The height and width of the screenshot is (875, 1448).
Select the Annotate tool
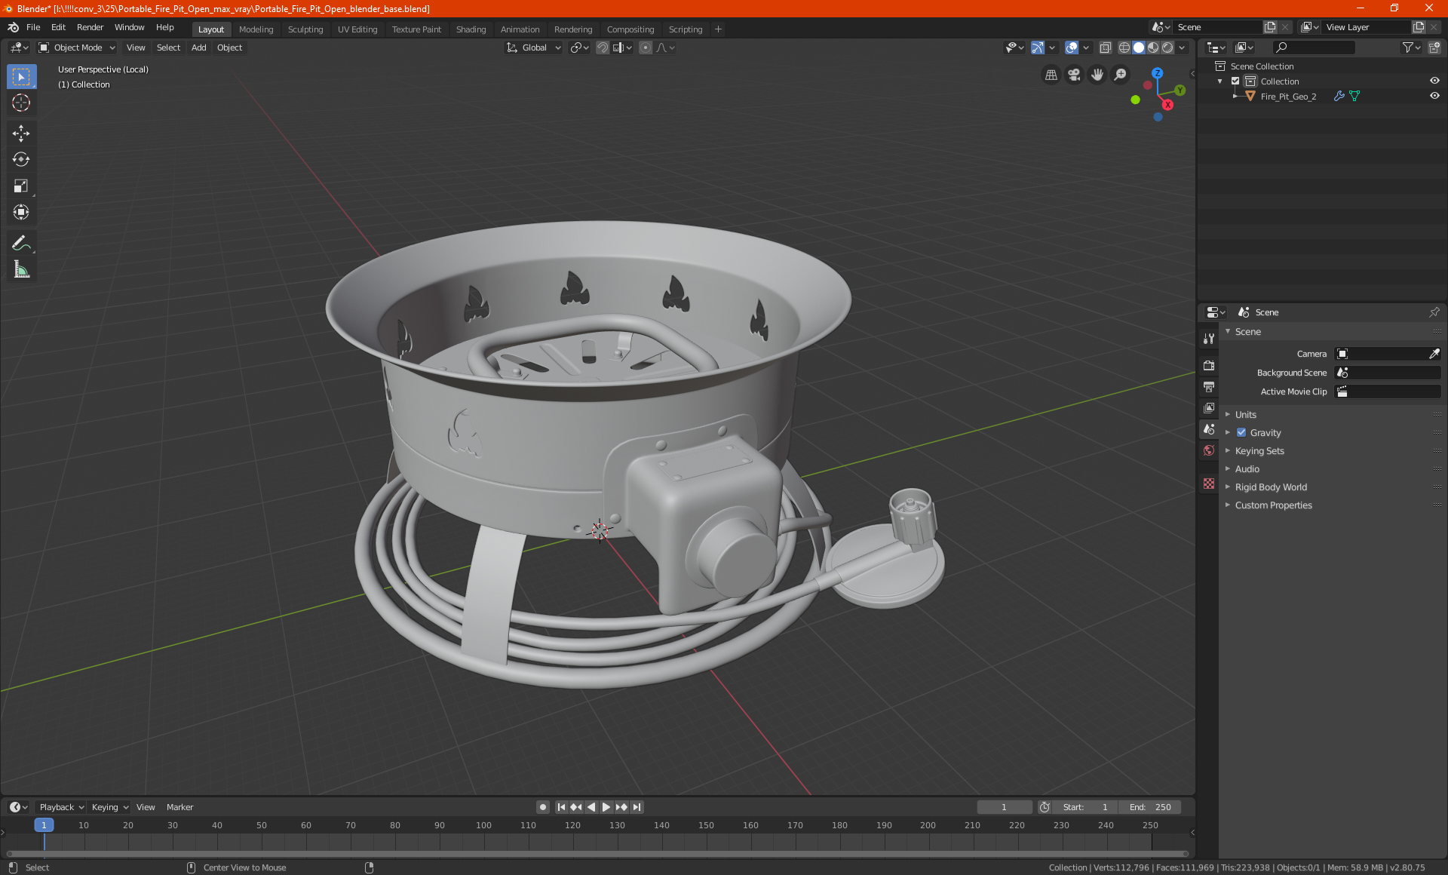point(21,243)
